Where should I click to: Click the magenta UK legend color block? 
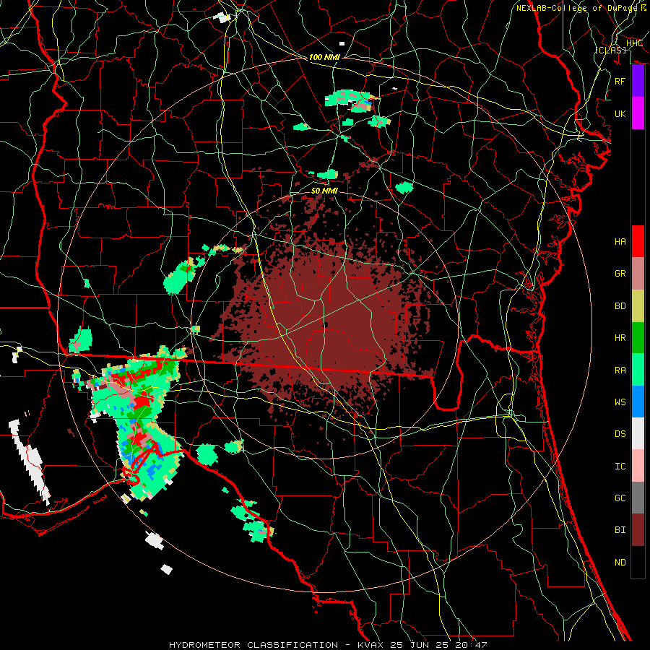[638, 113]
